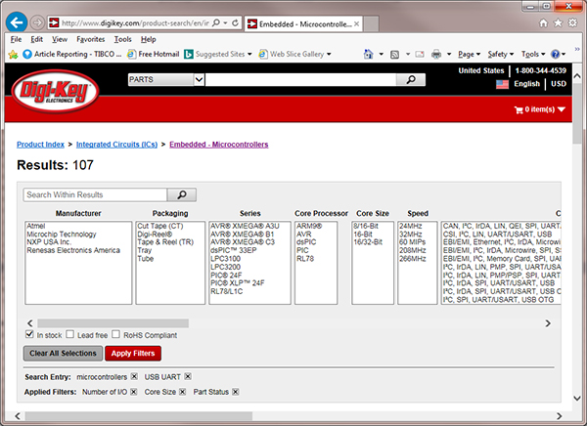Viewport: 587px width, 426px height.
Task: Remove the Number of I/O filter
Action: pyautogui.click(x=134, y=392)
